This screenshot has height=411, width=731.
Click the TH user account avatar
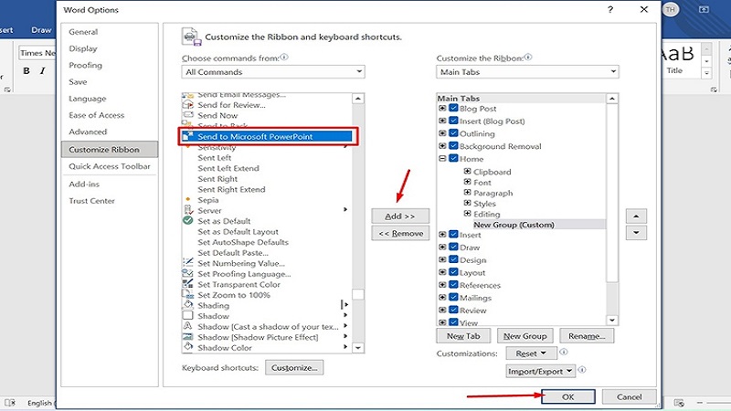[x=671, y=9]
